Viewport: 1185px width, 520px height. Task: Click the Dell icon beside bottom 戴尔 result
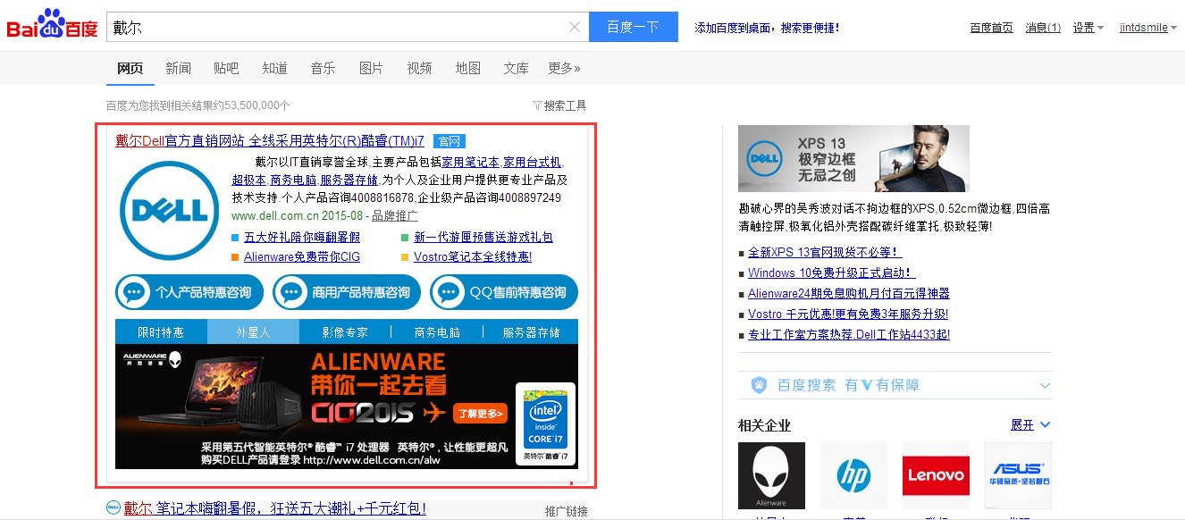[113, 506]
